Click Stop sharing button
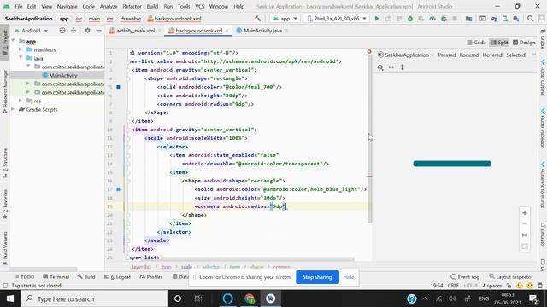This screenshot has height=307, width=547. click(x=317, y=277)
